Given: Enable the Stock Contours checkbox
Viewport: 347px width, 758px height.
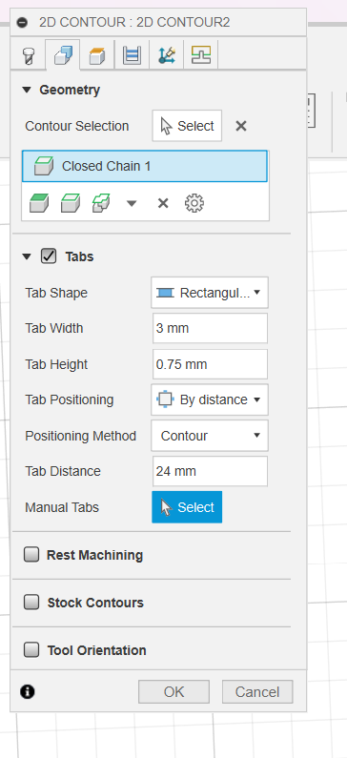Looking at the screenshot, I should (31, 602).
